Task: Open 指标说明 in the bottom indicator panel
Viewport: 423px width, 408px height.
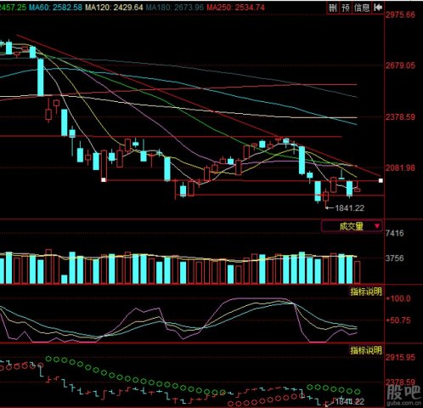Action: click(x=366, y=350)
